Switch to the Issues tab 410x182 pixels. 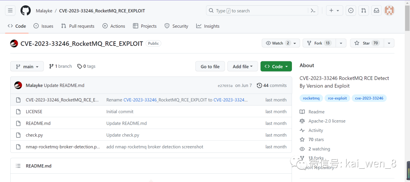point(43,26)
